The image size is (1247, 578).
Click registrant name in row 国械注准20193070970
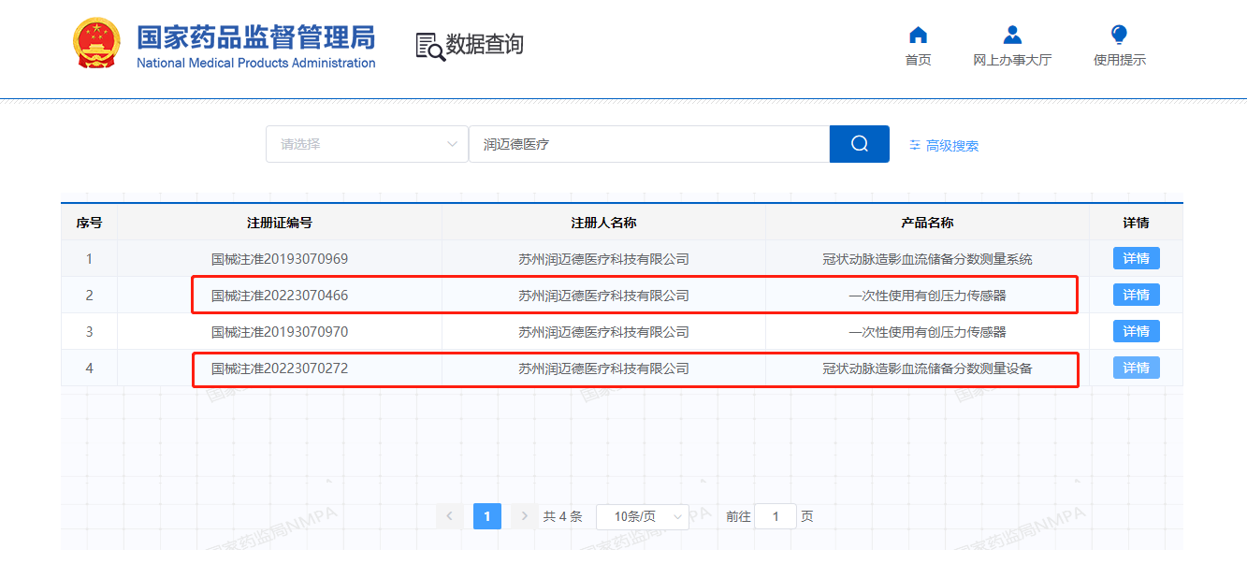tap(603, 332)
